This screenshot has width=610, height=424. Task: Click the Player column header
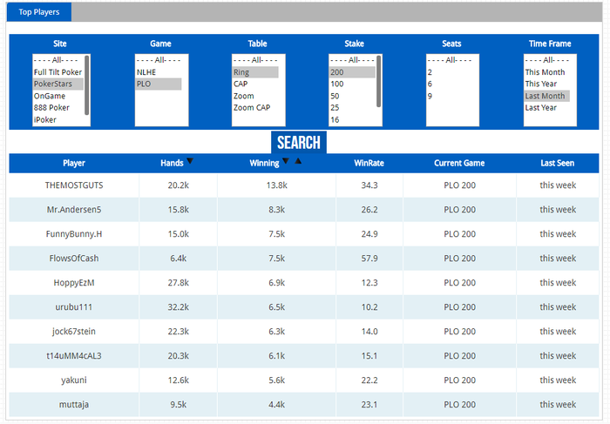74,163
